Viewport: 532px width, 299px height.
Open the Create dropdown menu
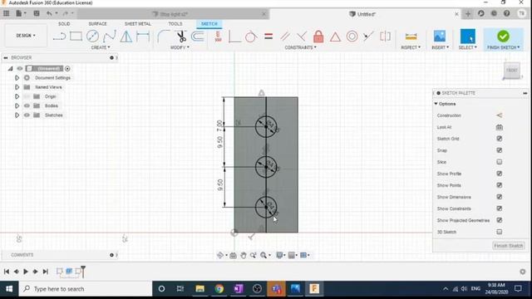101,47
